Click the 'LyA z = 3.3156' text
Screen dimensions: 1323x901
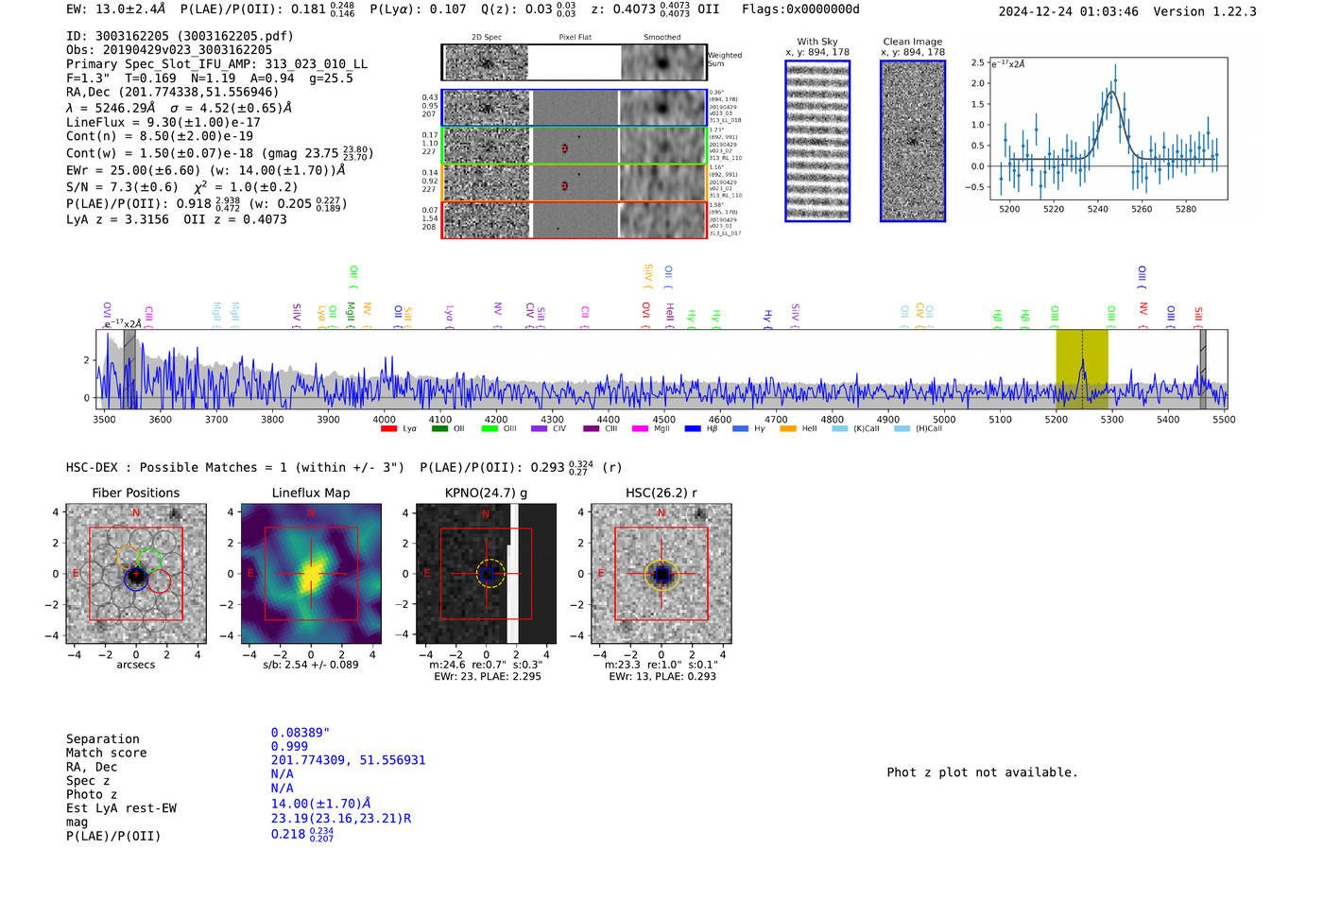coord(117,219)
